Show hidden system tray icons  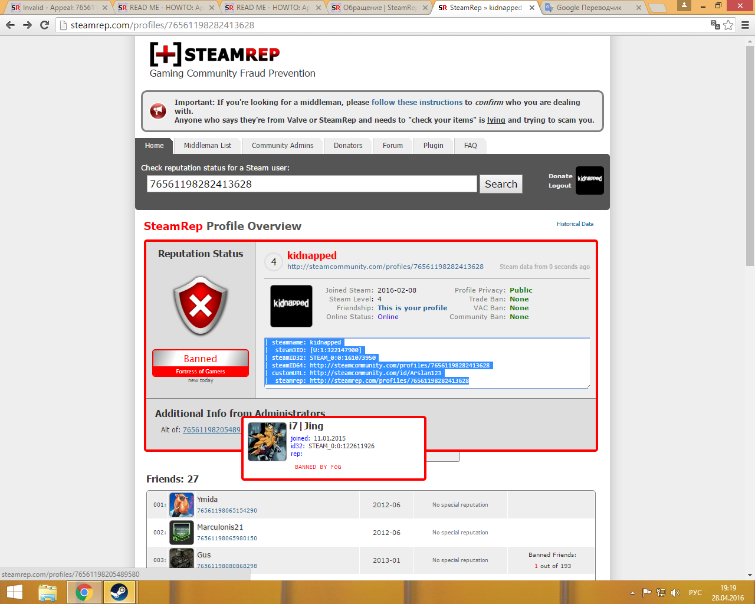632,593
